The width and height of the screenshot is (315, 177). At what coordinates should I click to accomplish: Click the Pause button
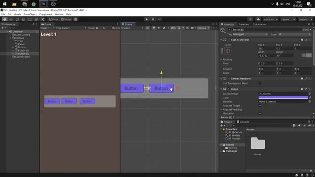coord(153,19)
